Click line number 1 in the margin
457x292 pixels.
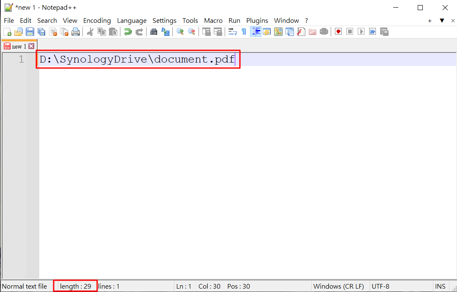point(21,60)
